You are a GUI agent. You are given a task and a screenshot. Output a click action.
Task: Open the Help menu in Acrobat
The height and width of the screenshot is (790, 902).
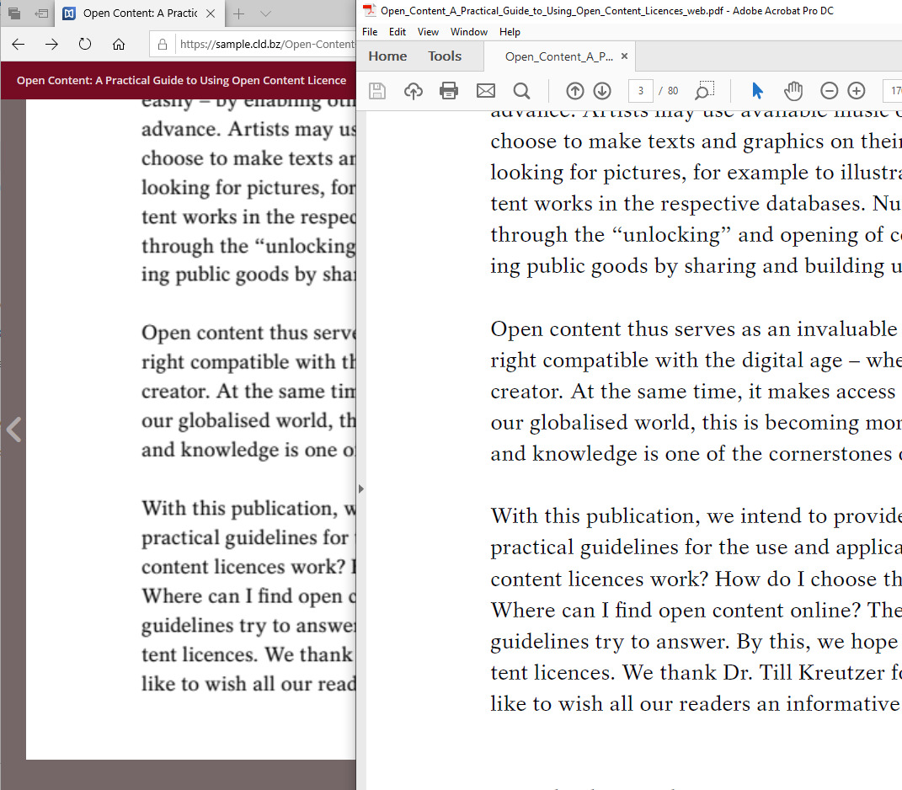(x=510, y=32)
